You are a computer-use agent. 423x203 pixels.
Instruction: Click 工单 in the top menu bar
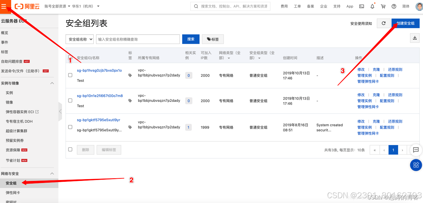pyautogui.click(x=297, y=6)
